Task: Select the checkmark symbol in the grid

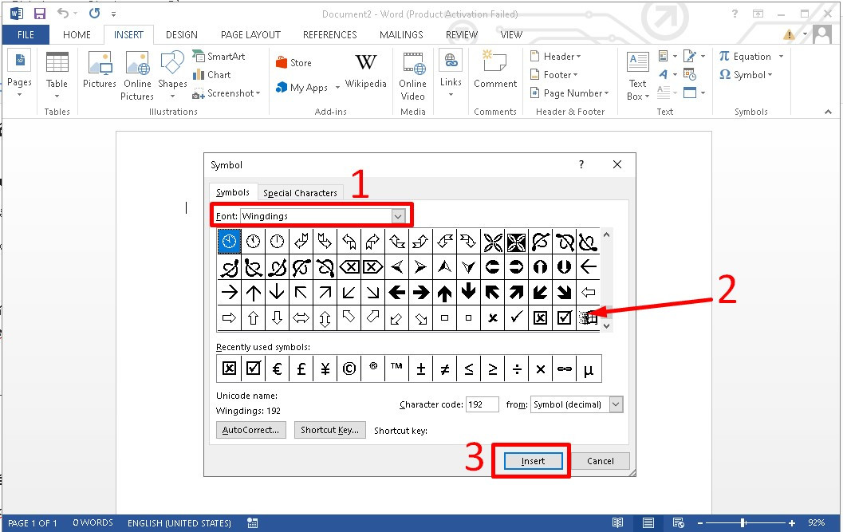Action: pos(516,317)
